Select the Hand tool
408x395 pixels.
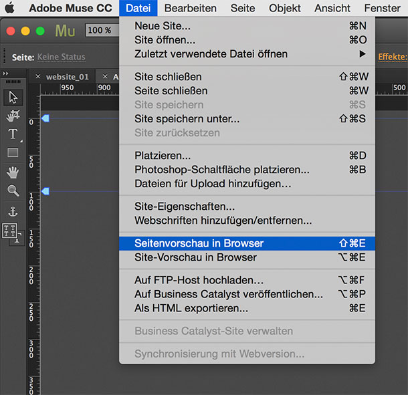(x=13, y=172)
